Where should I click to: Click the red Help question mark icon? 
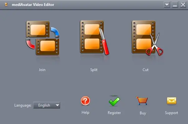tap(85, 101)
